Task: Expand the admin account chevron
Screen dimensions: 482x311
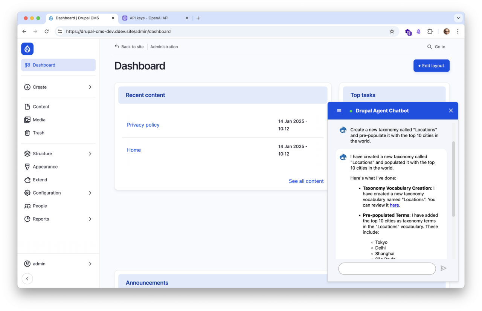Action: [90, 264]
